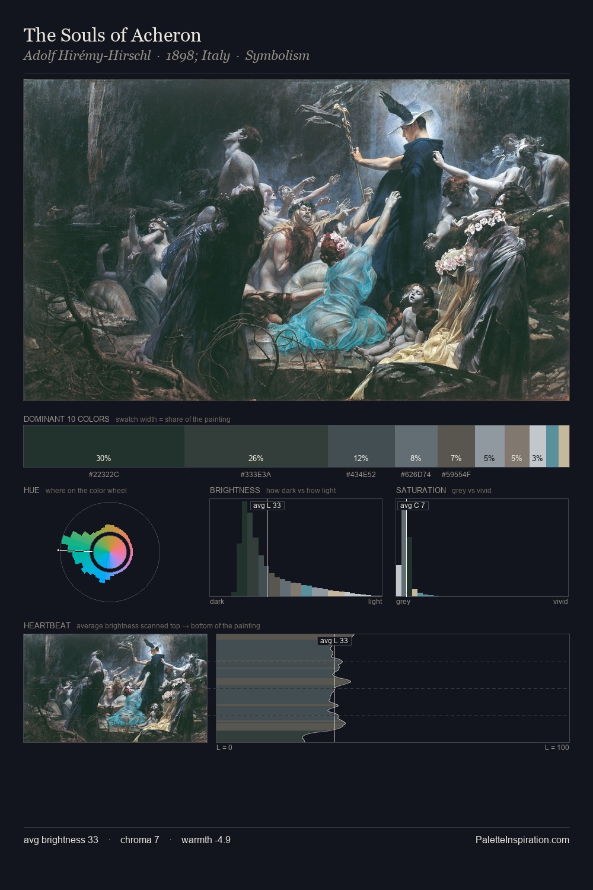The width and height of the screenshot is (593, 890).
Task: Click the vivid axis label
Action: 560,602
